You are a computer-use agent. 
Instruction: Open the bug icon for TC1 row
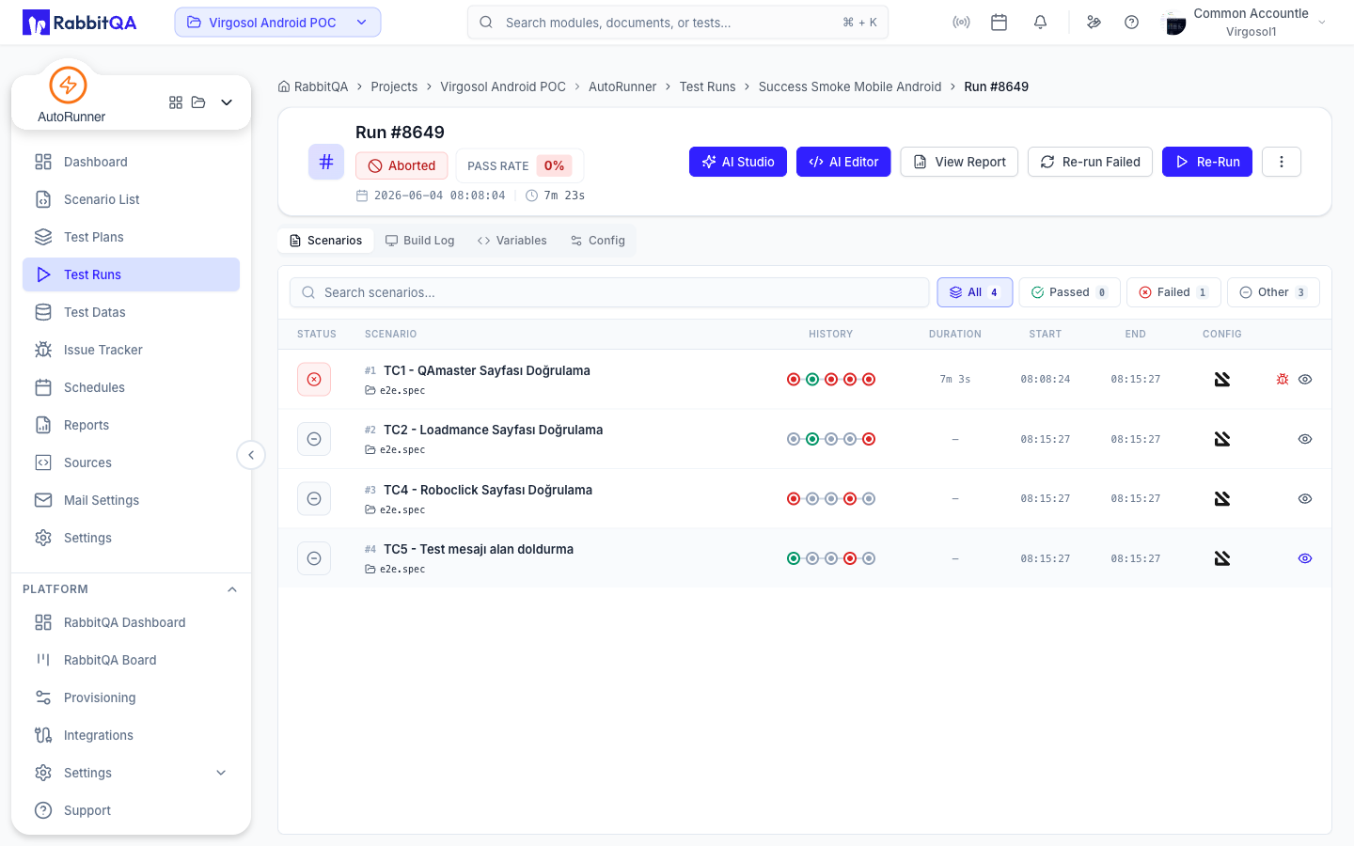pos(1283,380)
